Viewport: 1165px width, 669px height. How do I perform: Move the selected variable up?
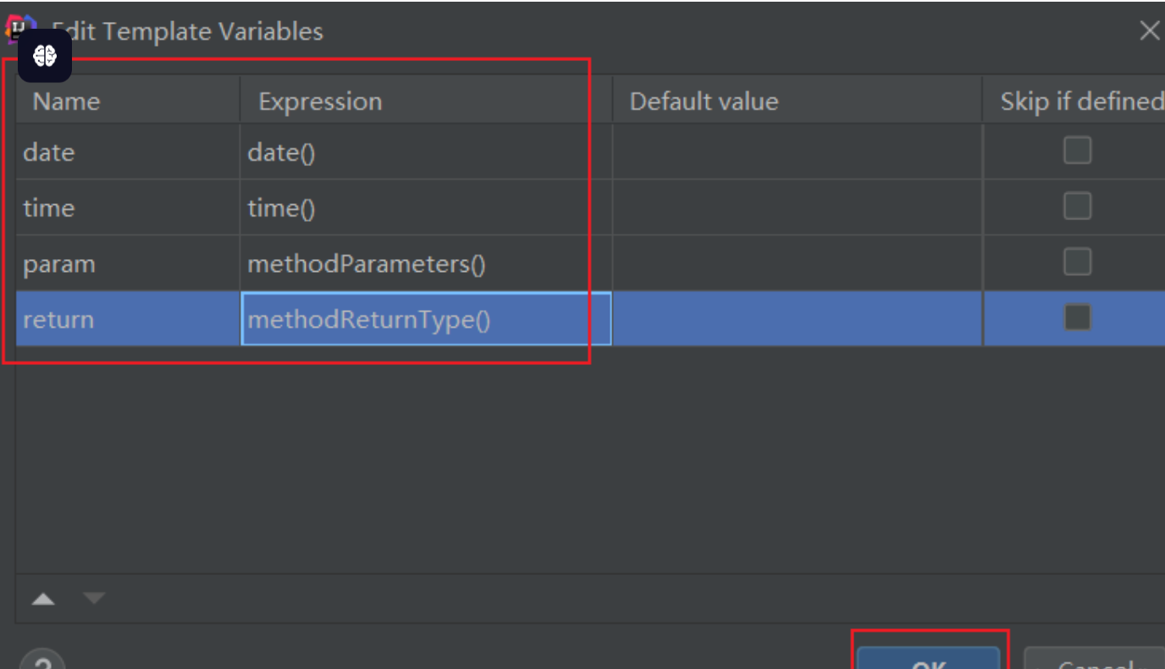(x=43, y=600)
